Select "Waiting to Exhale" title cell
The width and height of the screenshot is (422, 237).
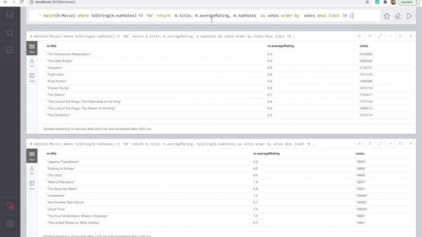(61, 169)
